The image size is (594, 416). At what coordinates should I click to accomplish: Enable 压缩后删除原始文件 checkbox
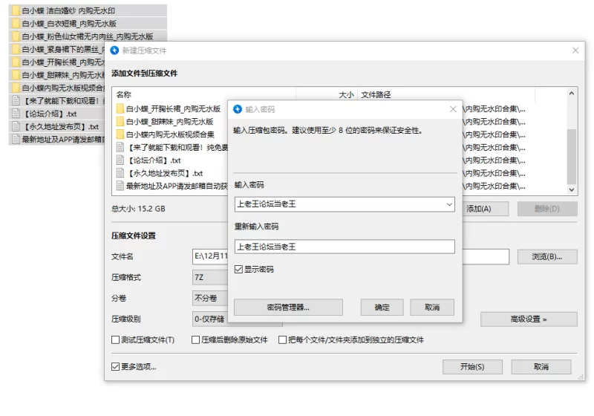click(x=195, y=339)
